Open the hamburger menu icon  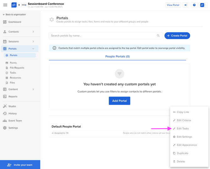(x=5, y=5)
